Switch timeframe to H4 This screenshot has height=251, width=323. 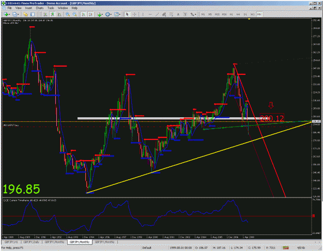(x=238, y=14)
